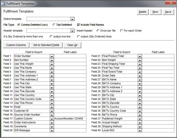
Task: Click the Fulfillment Templates window title icon
Action: (3, 3)
